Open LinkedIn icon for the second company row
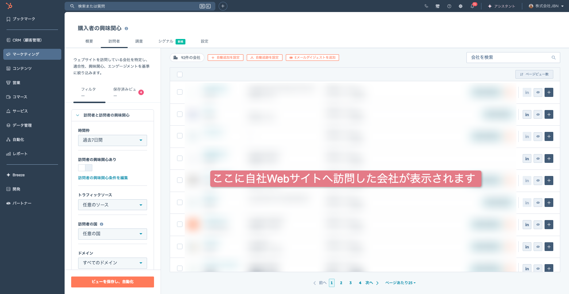The image size is (569, 294). [527, 114]
